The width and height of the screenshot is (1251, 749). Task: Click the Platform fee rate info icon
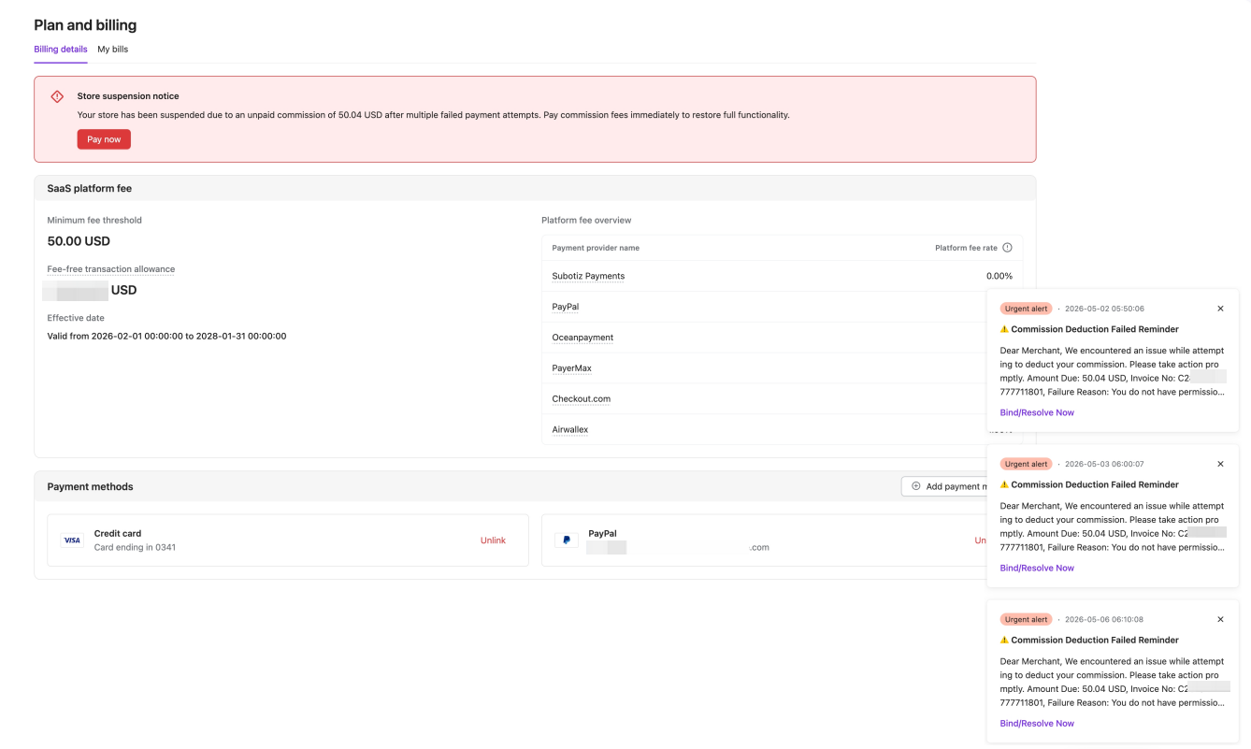point(1007,248)
